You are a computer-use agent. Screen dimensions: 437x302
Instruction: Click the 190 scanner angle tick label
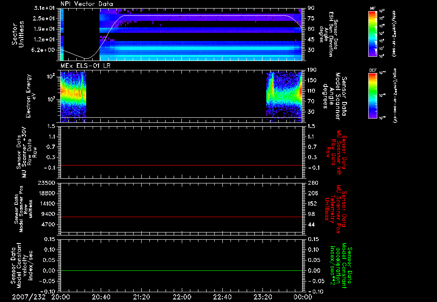312,70
